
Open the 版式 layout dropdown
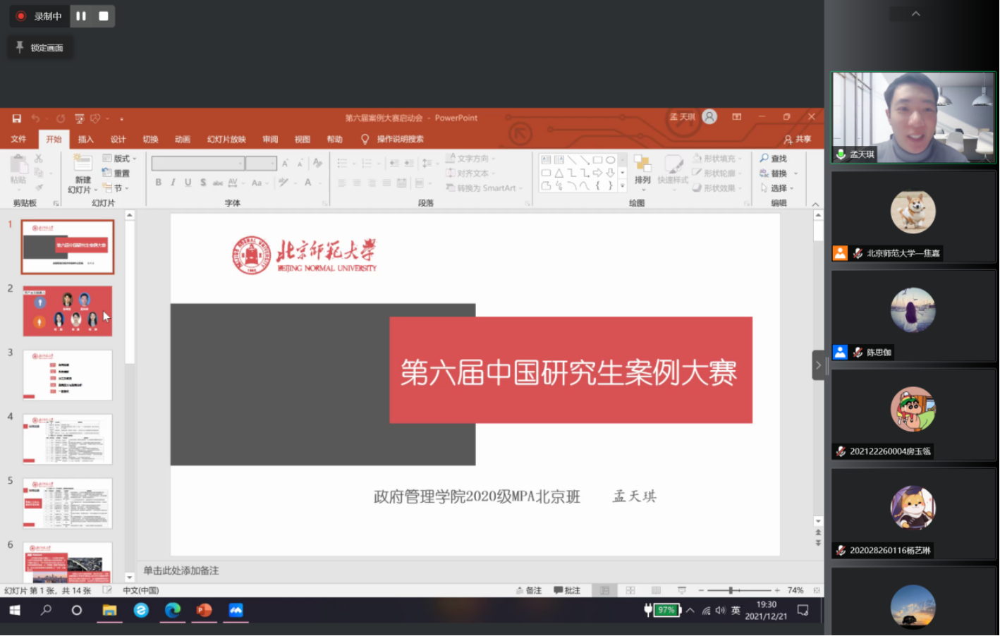pyautogui.click(x=119, y=159)
